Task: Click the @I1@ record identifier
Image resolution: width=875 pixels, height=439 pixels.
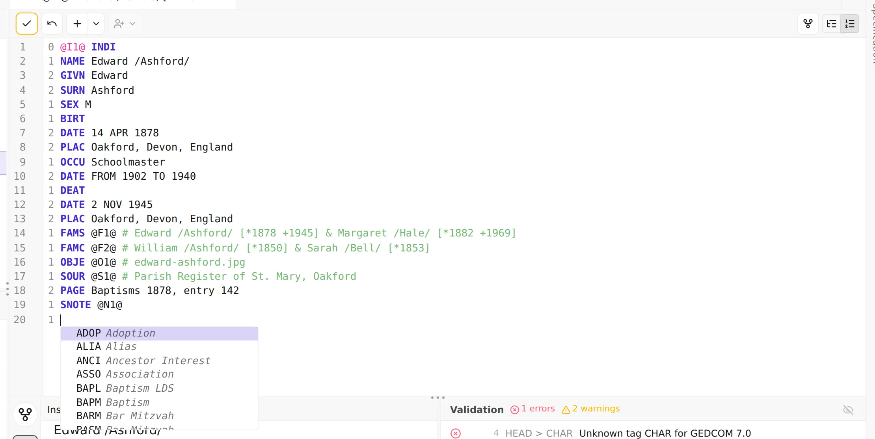Action: [73, 47]
